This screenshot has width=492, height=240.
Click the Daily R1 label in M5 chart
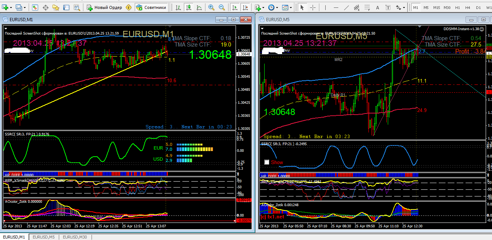(338, 95)
